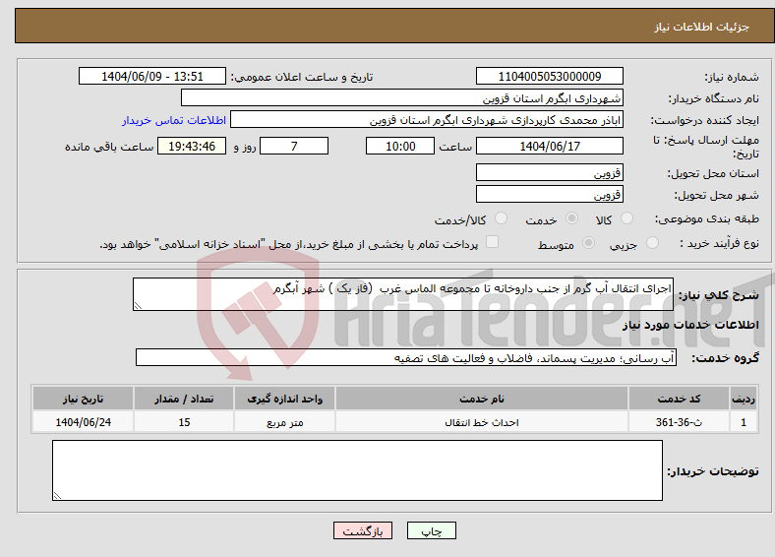Click the ردیف column header
Screen dimensions: 775x557
[x=744, y=399]
